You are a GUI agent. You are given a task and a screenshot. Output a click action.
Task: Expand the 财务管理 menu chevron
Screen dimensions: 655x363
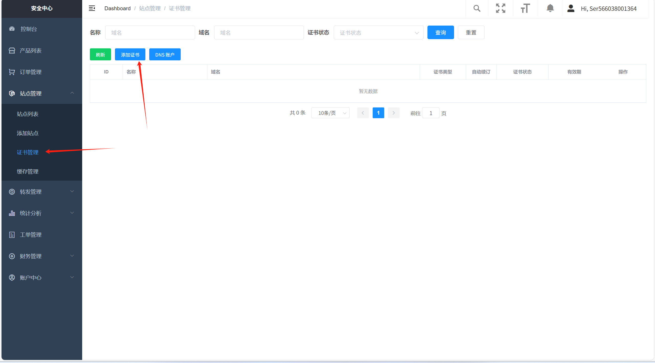pos(72,256)
